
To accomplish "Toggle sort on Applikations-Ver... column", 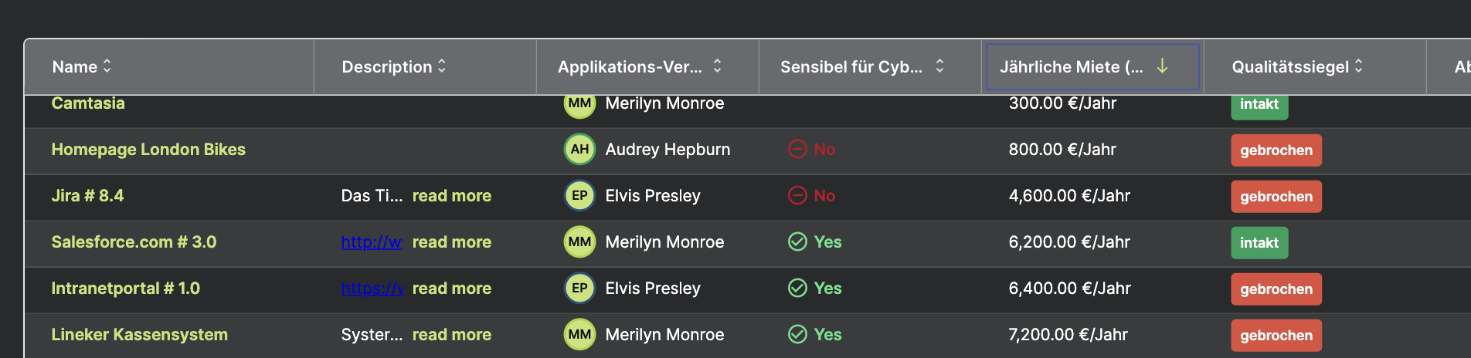I will [x=718, y=66].
